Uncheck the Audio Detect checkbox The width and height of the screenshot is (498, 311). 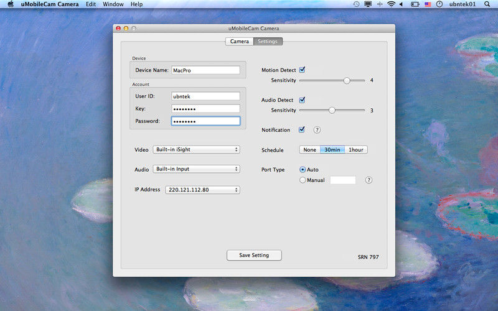[x=302, y=100]
